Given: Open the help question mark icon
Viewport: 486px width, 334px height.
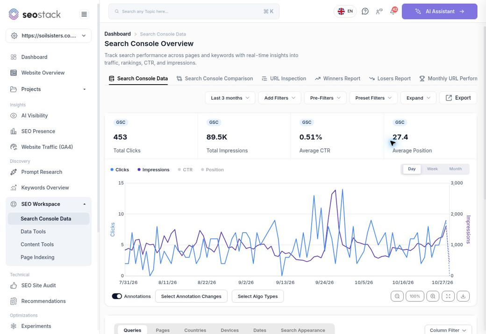Looking at the screenshot, I should pyautogui.click(x=365, y=12).
